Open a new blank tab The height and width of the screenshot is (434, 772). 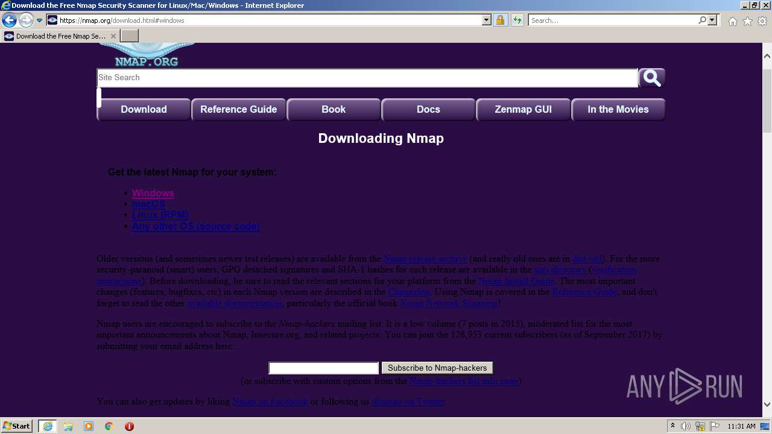[x=129, y=36]
